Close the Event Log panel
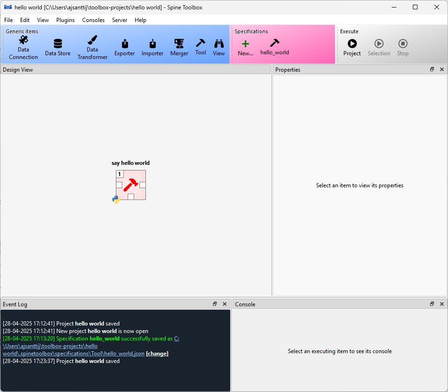 pyautogui.click(x=225, y=304)
